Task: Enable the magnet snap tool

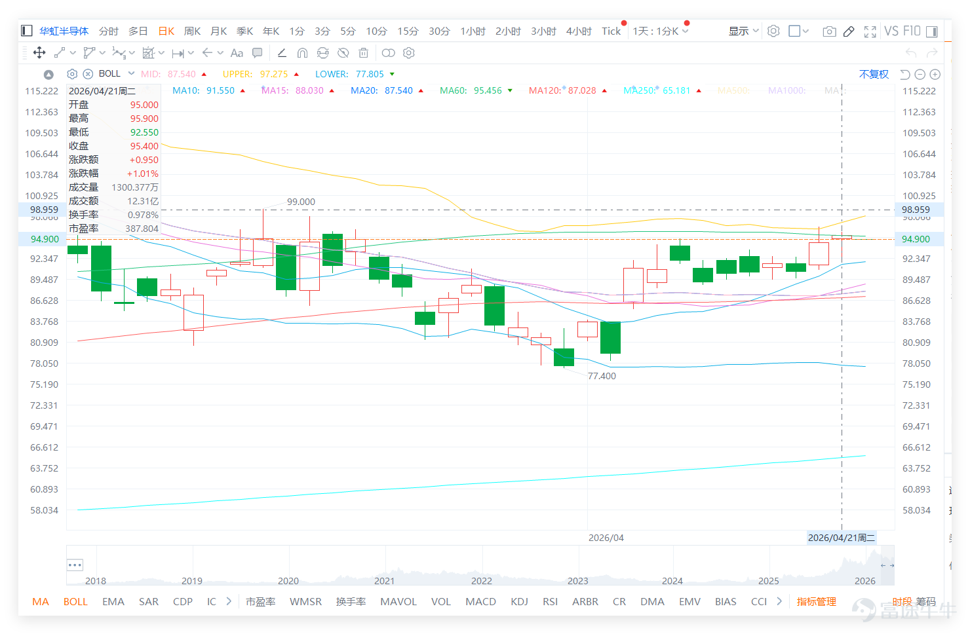Action: click(302, 53)
